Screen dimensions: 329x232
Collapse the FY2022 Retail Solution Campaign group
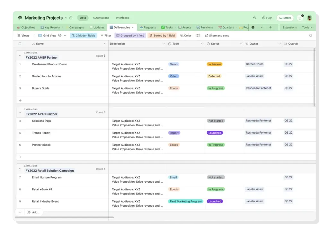[x=20, y=169]
